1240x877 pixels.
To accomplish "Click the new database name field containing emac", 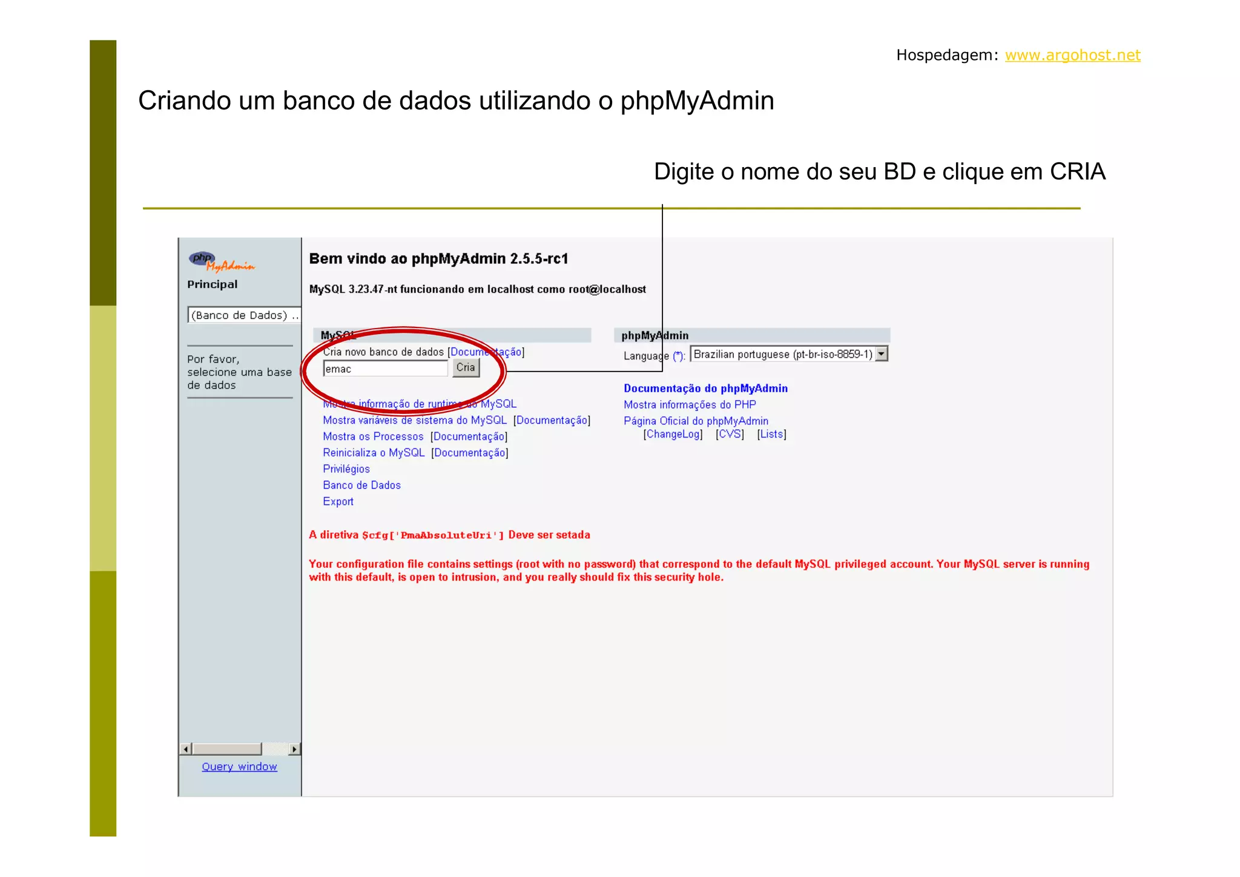I will (386, 369).
